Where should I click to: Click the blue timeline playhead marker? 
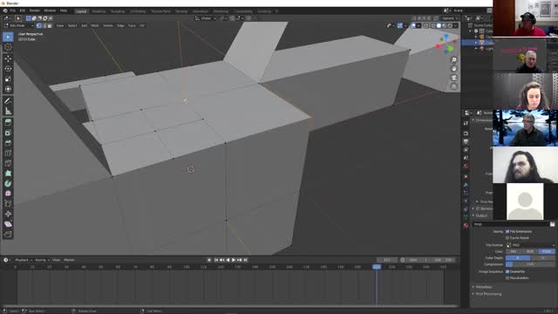click(x=377, y=267)
